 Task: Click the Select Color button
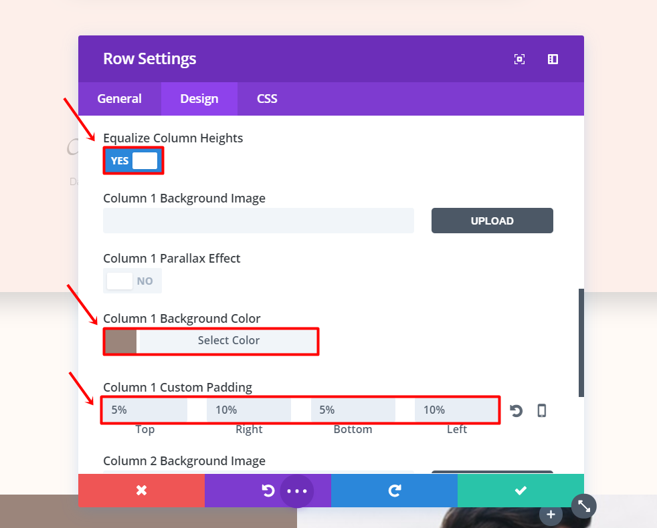tap(228, 341)
